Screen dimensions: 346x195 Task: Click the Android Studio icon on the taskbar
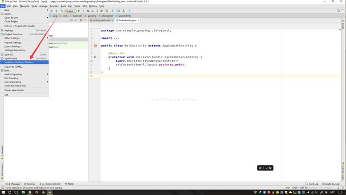(50, 192)
